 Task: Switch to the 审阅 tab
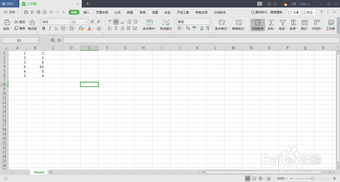pyautogui.click(x=142, y=12)
